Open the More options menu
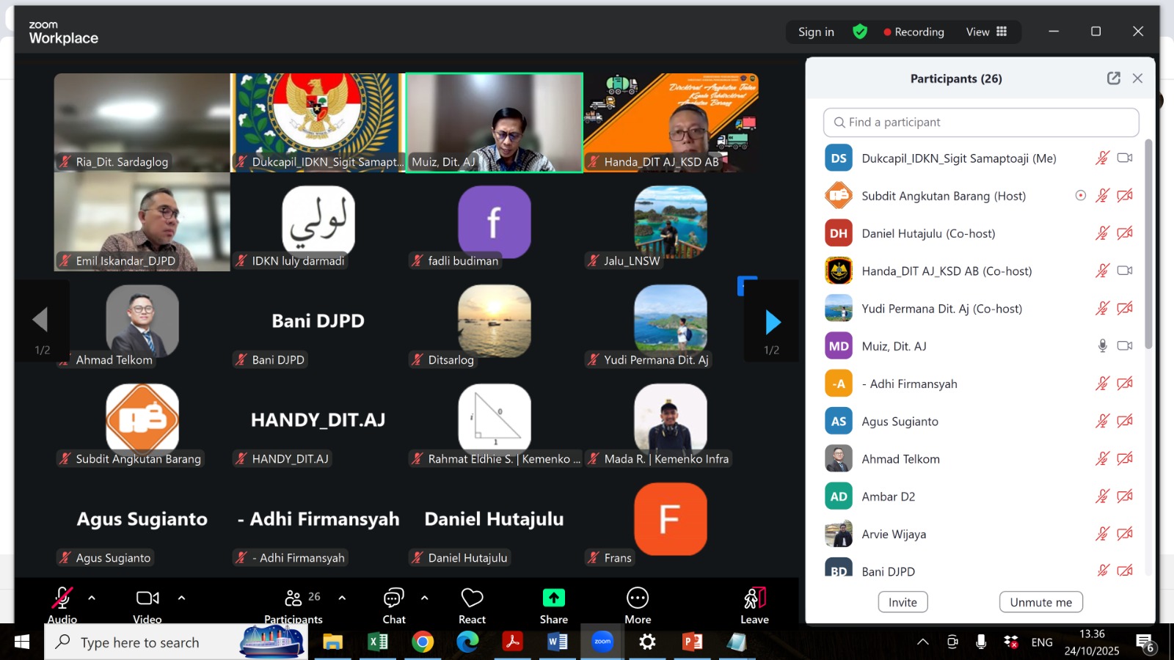Screen dimensions: 1174x660 [637, 599]
